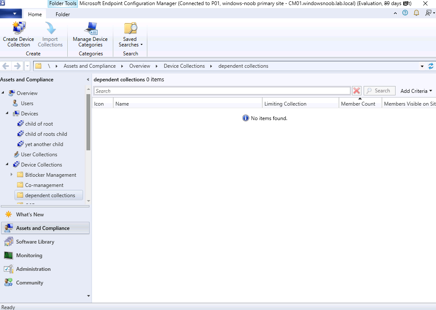Click the 'Ready' status bar text
The height and width of the screenshot is (310, 436).
8,307
